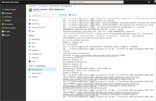The image size is (156, 101).
Task: Click the 'Update in progress 4%' log line
Action: pyautogui.click(x=72, y=73)
